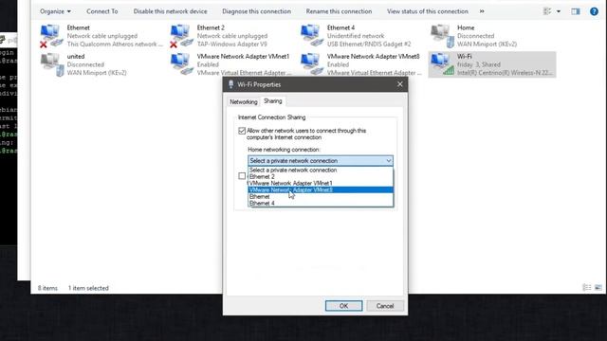Click Rename this connection
Screen dimensions: 607x341
pyautogui.click(x=339, y=11)
